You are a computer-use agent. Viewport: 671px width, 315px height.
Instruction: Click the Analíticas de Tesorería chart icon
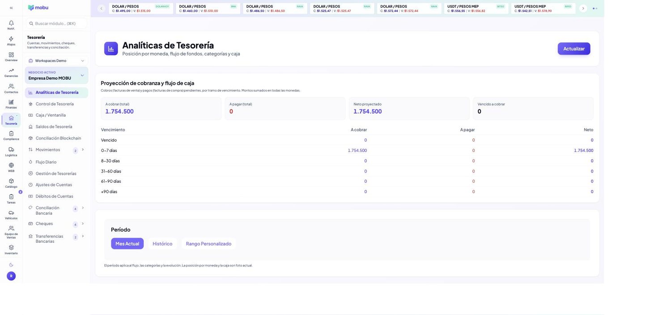[x=111, y=49]
